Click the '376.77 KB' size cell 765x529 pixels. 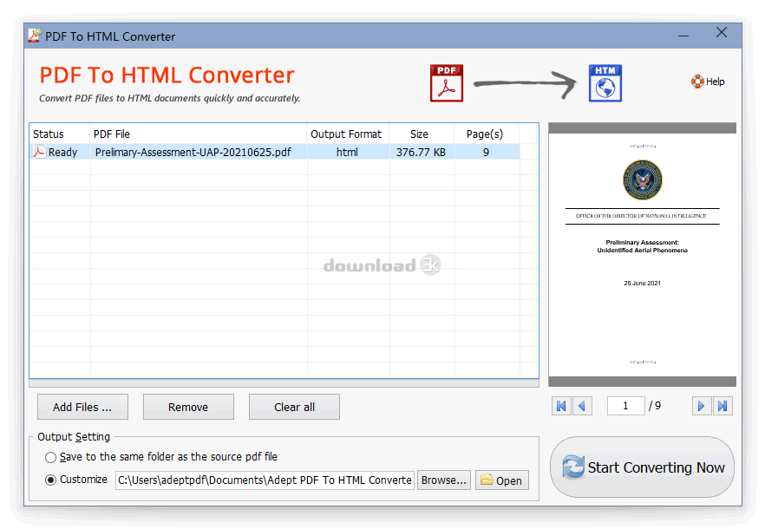pyautogui.click(x=421, y=152)
